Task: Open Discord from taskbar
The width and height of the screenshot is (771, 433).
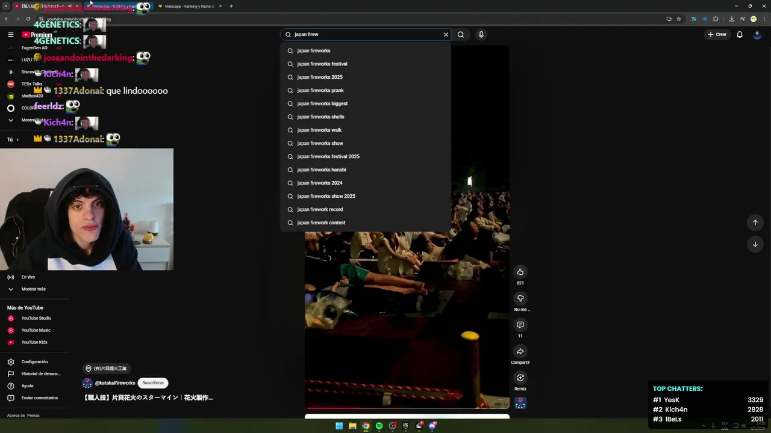Action: [x=432, y=426]
